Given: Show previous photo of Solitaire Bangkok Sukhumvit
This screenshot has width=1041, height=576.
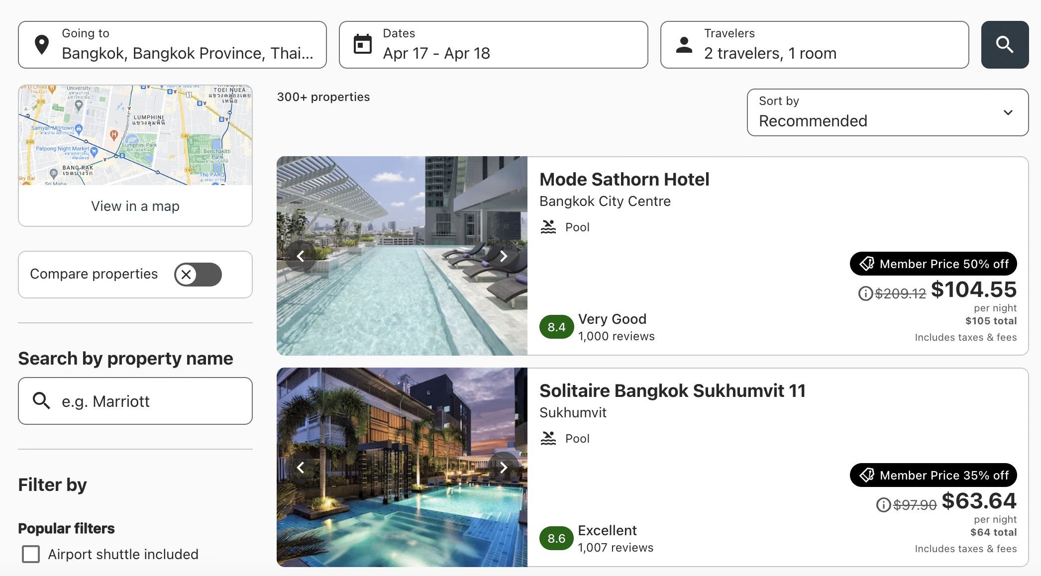Looking at the screenshot, I should (301, 468).
